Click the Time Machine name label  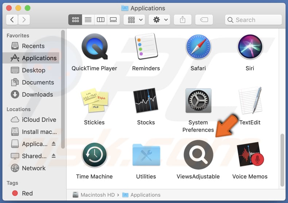point(94,176)
